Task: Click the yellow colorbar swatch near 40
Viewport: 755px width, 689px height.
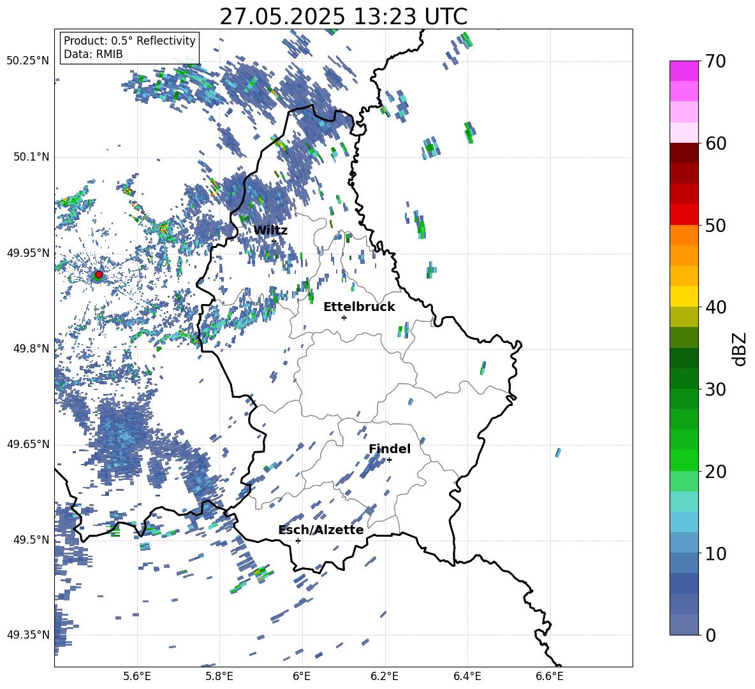Action: tap(684, 296)
